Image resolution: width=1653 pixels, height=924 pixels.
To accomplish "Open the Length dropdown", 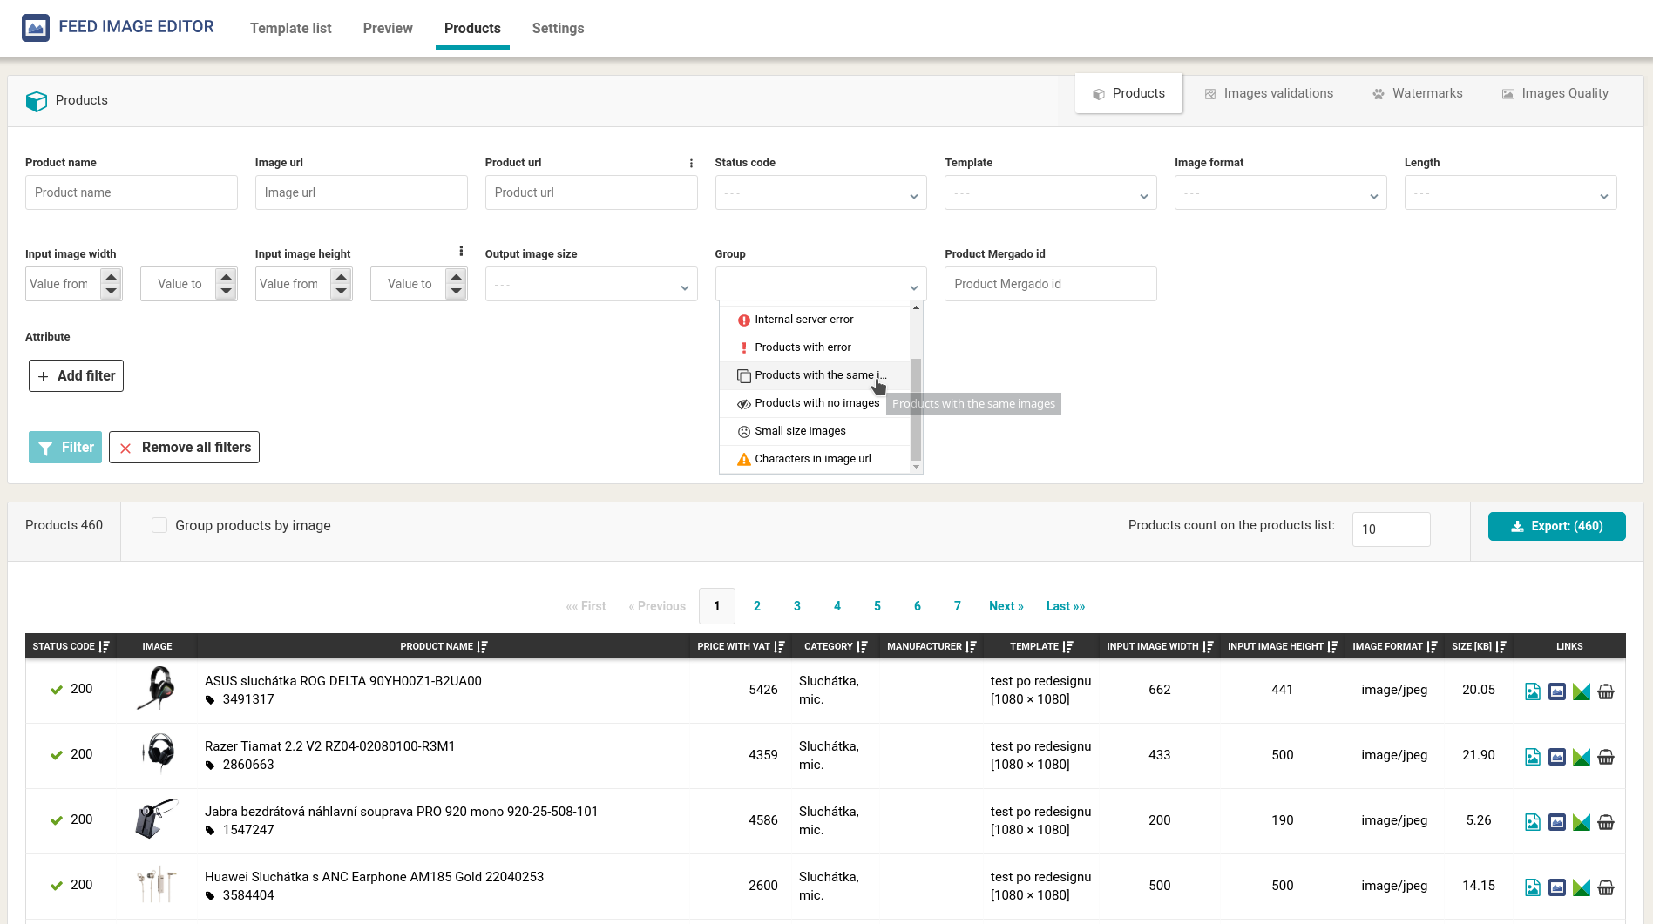I will coord(1511,192).
